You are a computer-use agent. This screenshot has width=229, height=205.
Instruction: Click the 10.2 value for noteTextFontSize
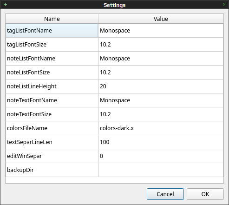161,114
